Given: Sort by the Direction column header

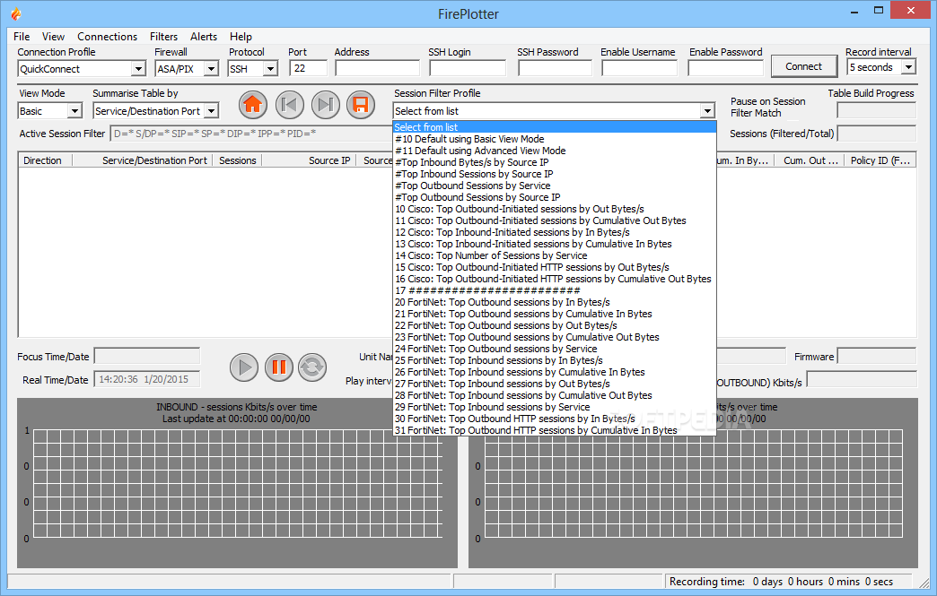Looking at the screenshot, I should pos(45,160).
